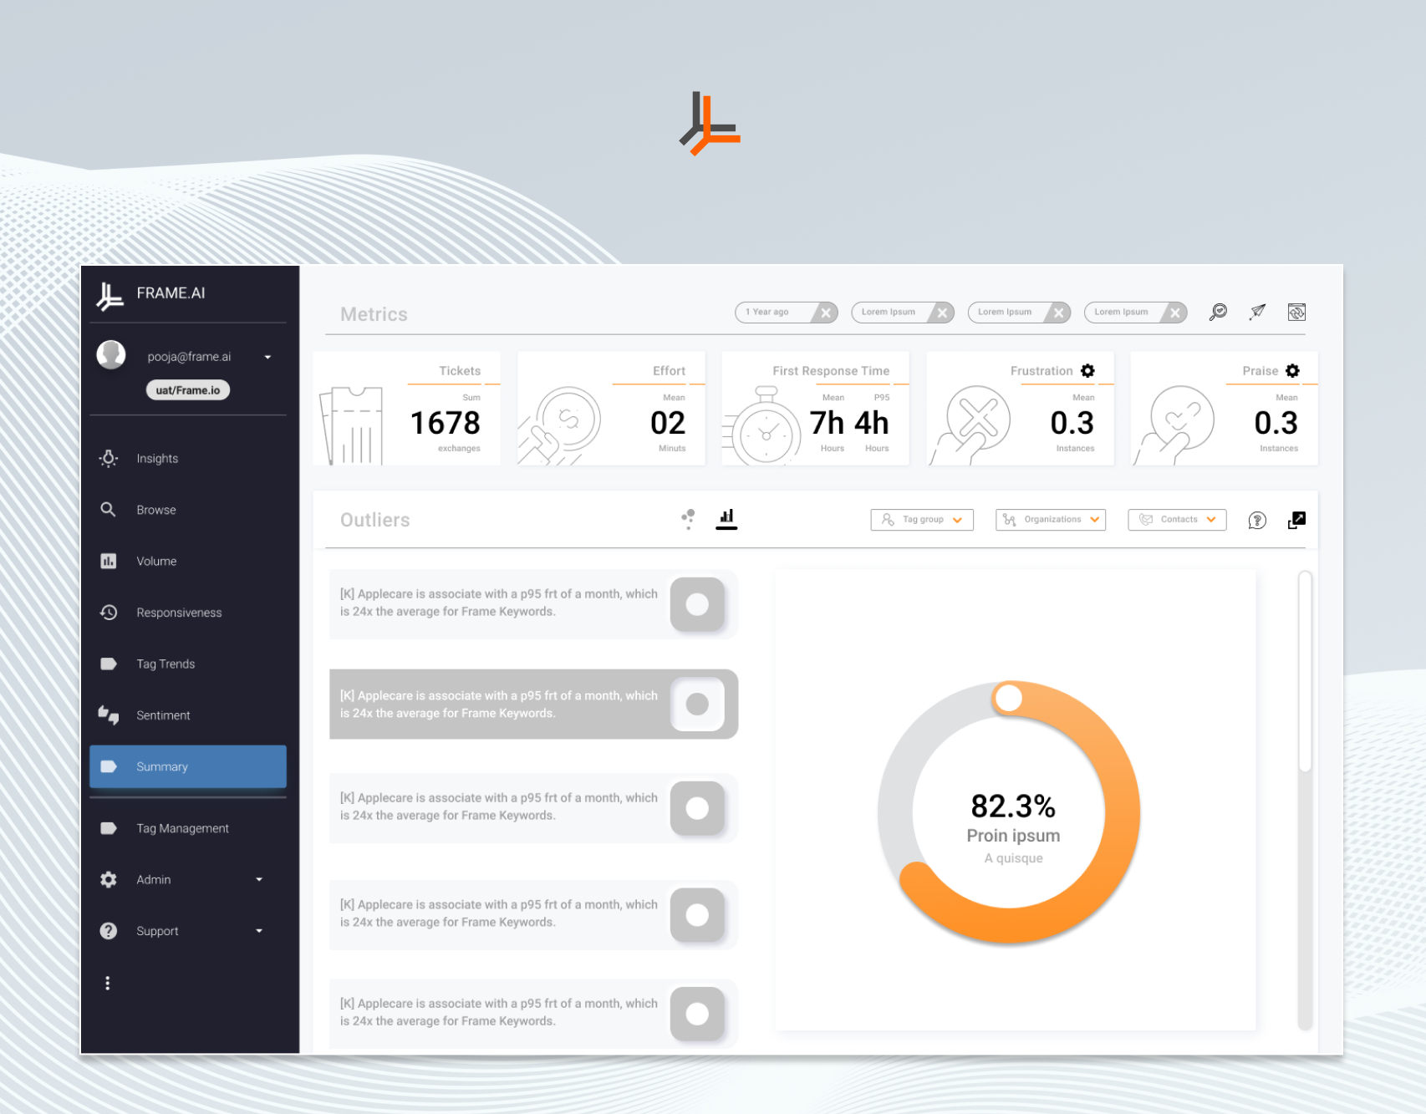1426x1114 pixels.
Task: Remove the third Lorem Ipsum filter chip
Action: pos(1174,313)
